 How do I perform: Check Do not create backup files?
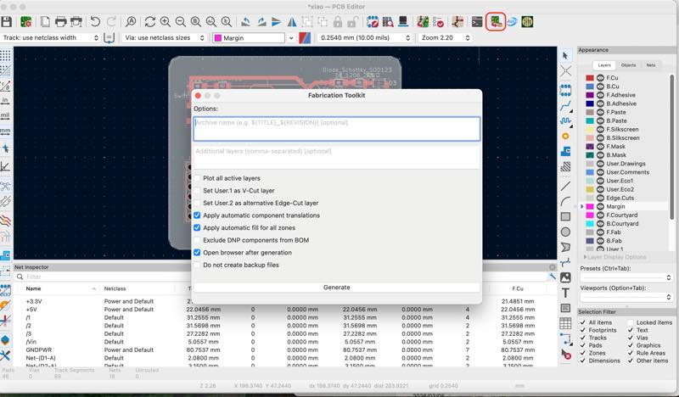tap(197, 265)
